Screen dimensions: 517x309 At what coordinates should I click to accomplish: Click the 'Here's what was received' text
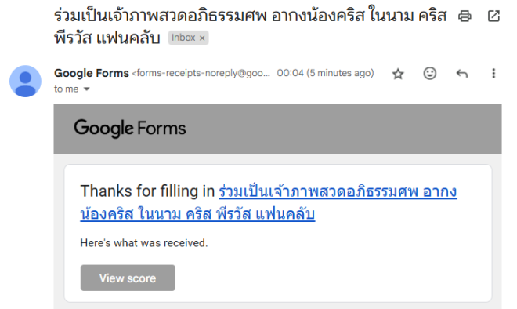(x=144, y=243)
